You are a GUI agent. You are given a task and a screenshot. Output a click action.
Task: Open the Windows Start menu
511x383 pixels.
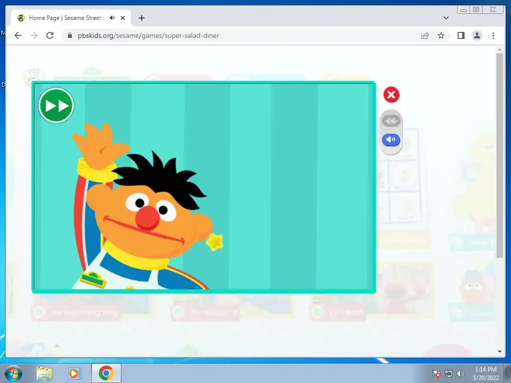tap(13, 373)
